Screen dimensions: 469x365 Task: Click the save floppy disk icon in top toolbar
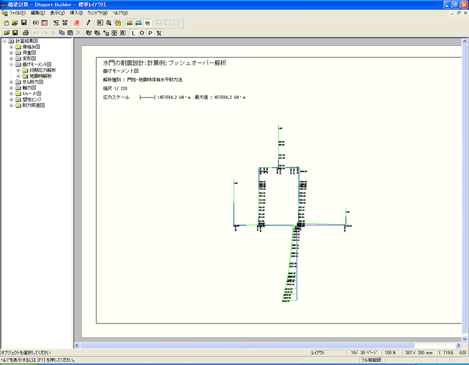[24, 23]
